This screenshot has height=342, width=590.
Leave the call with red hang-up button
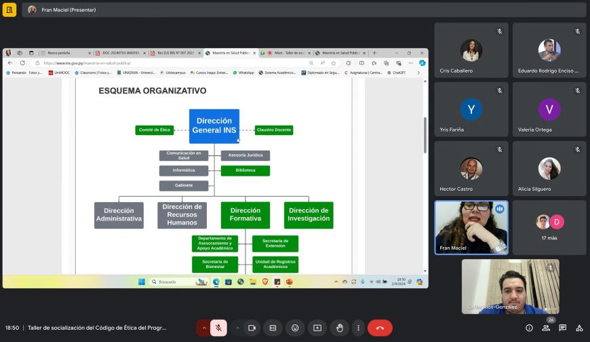coord(380,328)
